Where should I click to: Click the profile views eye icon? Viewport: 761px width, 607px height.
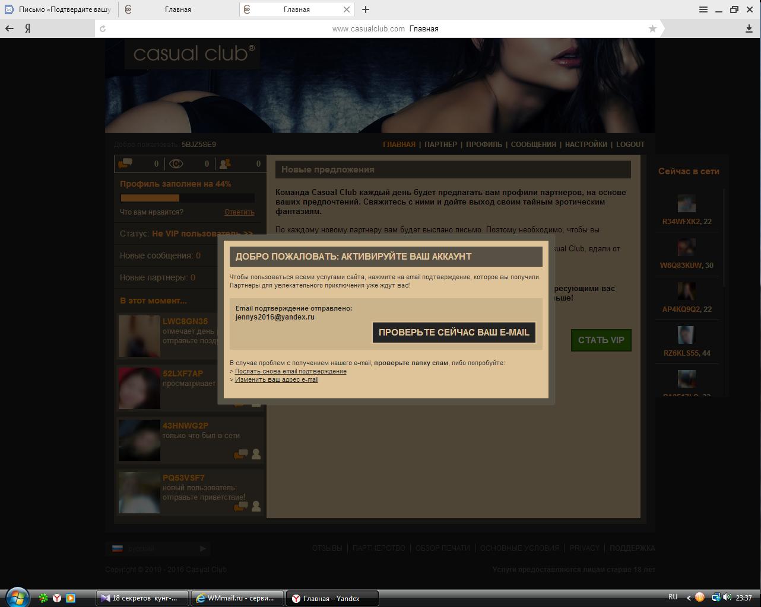[176, 164]
